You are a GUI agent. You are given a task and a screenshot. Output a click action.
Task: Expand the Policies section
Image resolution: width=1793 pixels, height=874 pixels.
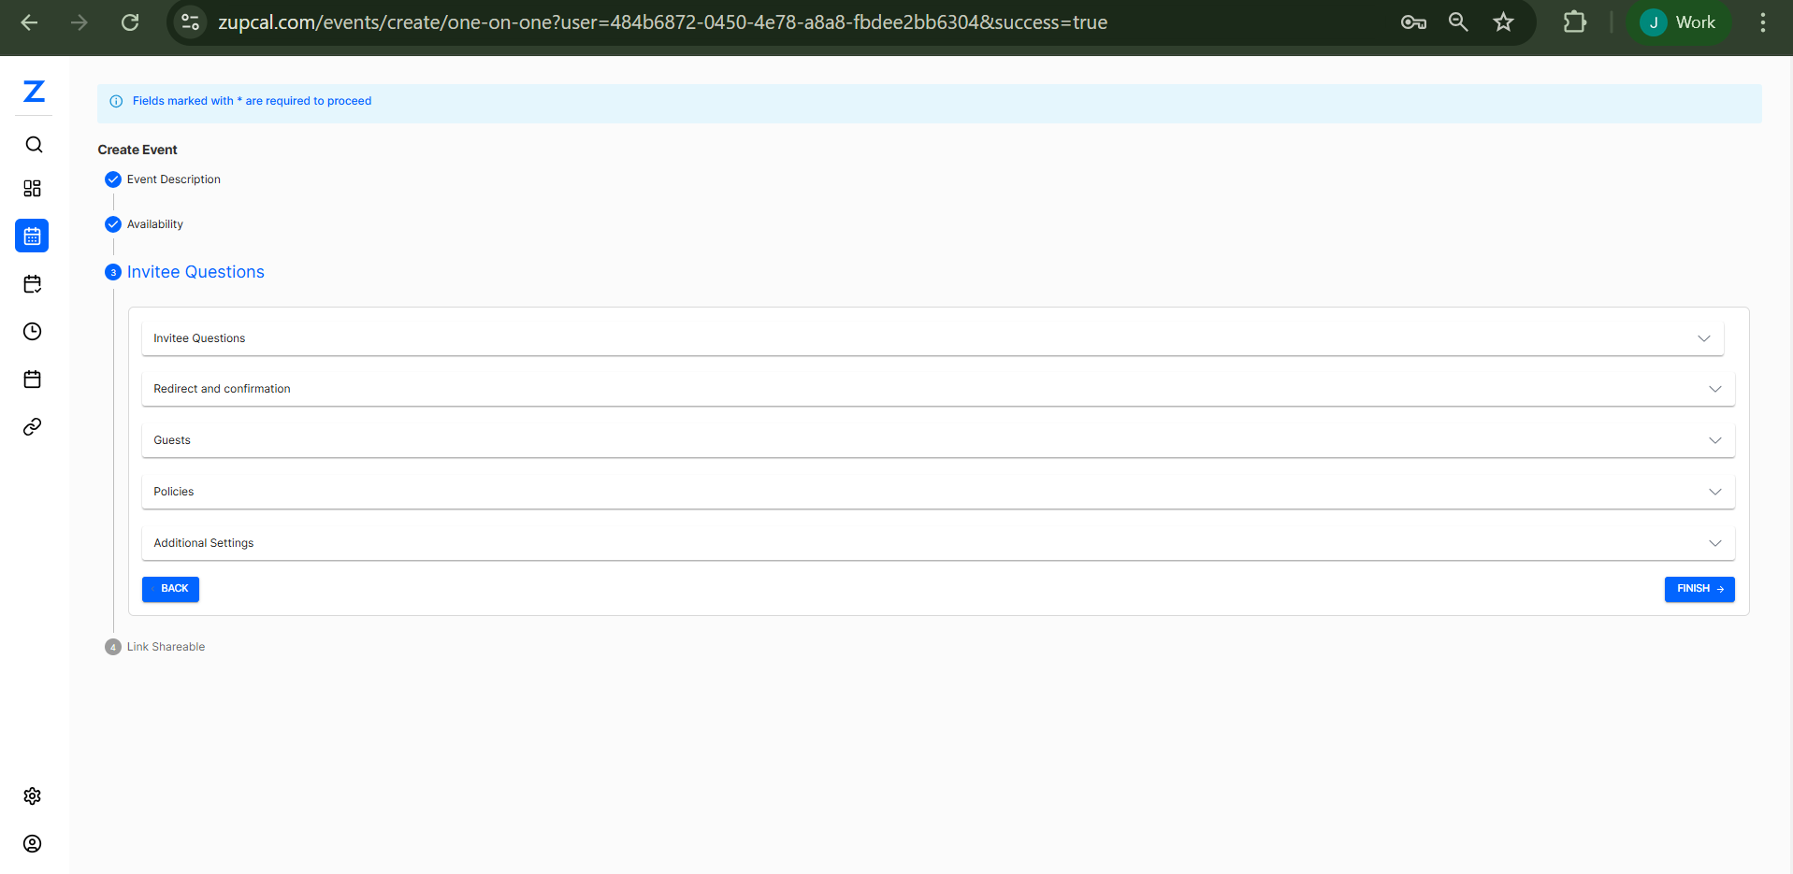[937, 492]
